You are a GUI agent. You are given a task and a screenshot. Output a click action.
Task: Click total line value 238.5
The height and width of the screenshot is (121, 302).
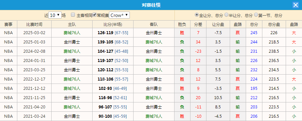tap(274, 51)
